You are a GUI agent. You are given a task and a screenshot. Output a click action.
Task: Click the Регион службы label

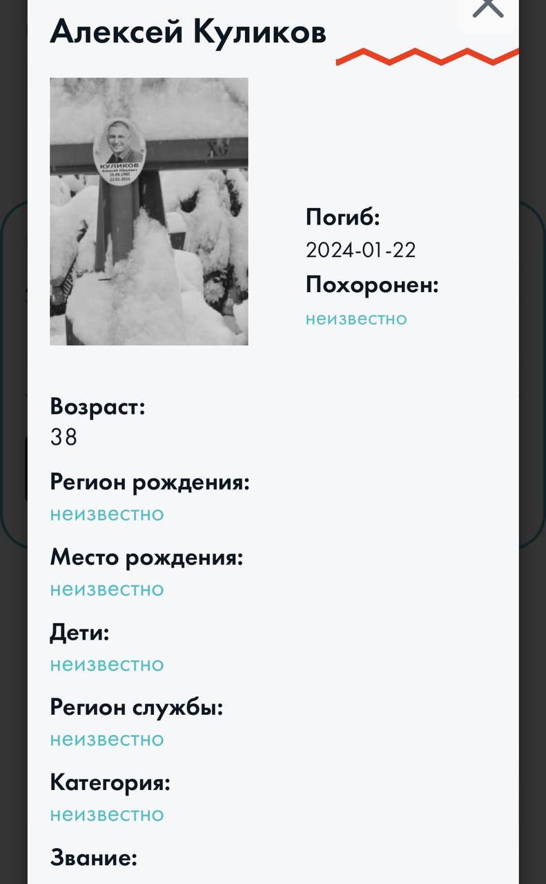click(137, 708)
